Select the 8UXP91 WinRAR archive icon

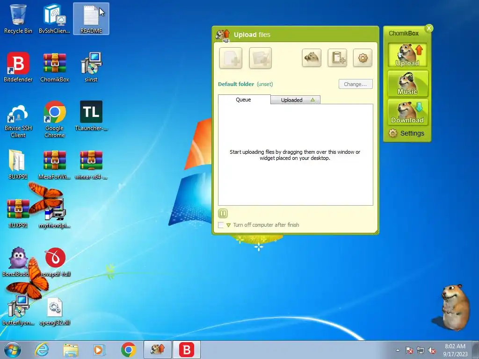tap(18, 213)
